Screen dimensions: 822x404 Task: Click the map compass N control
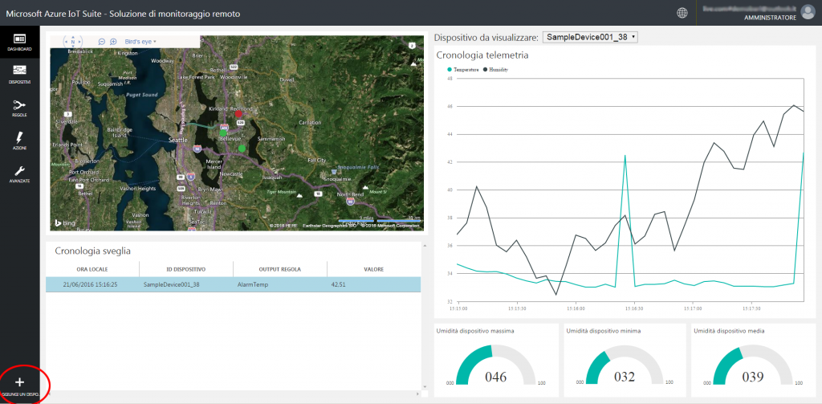73,42
